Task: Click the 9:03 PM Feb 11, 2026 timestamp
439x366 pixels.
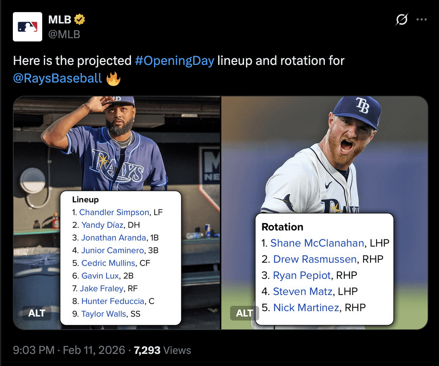Action: coord(69,350)
